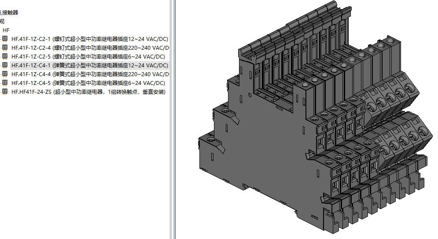Click the icon beside HF.HF41F-24-ZS
Screen dimensions: 438x239
[5, 92]
